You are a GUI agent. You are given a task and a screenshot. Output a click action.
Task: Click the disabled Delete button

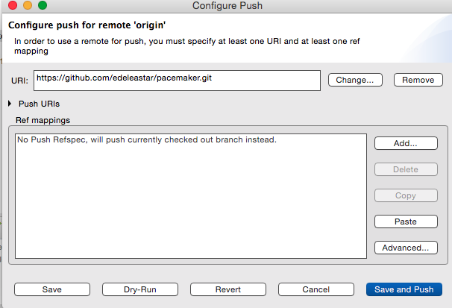[x=406, y=169]
